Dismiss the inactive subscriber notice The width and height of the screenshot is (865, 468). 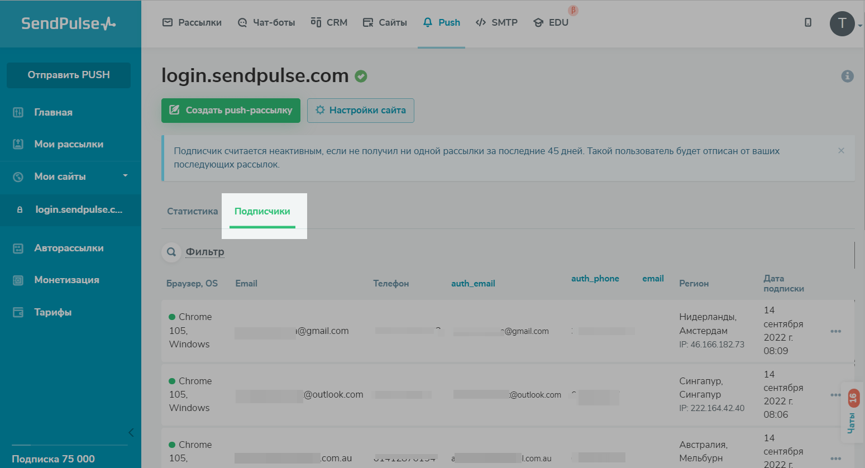coord(841,151)
